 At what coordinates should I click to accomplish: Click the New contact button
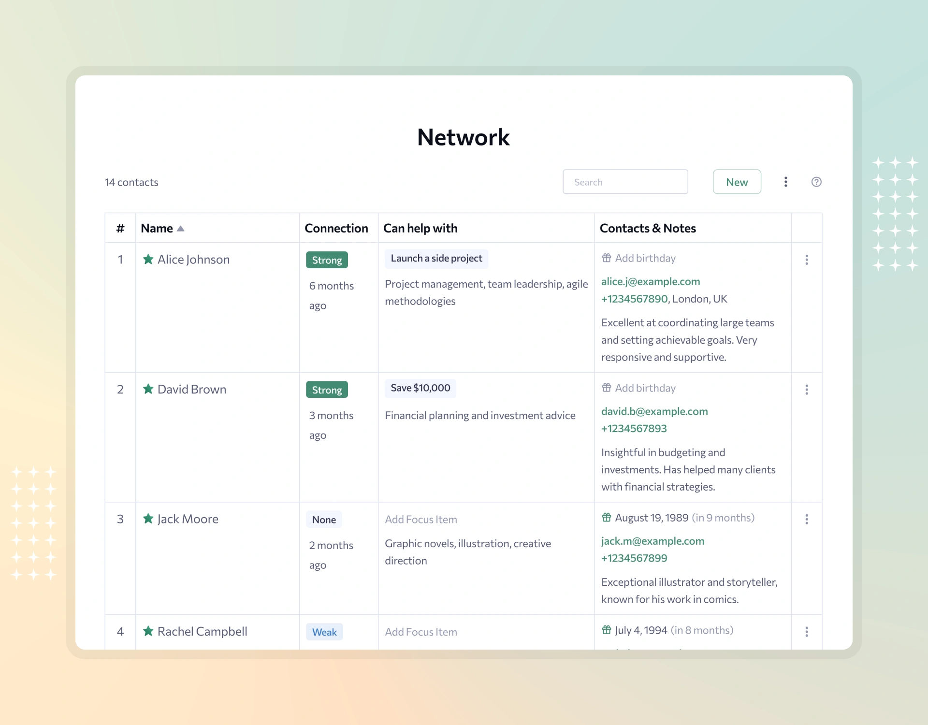[x=736, y=182]
